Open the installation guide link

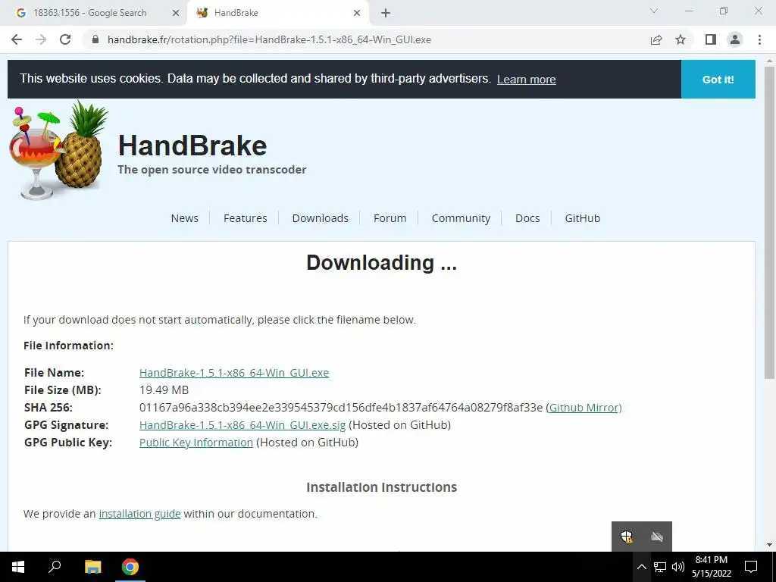[139, 514]
